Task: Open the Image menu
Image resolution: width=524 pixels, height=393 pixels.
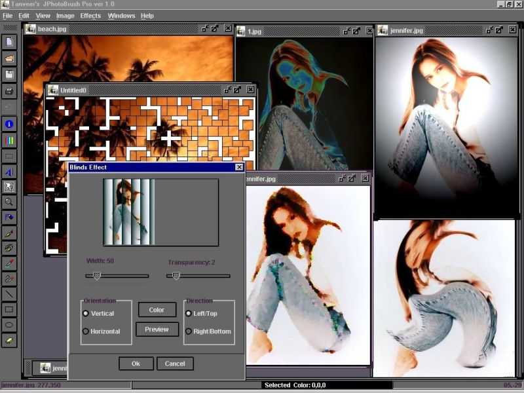Action: 65,16
